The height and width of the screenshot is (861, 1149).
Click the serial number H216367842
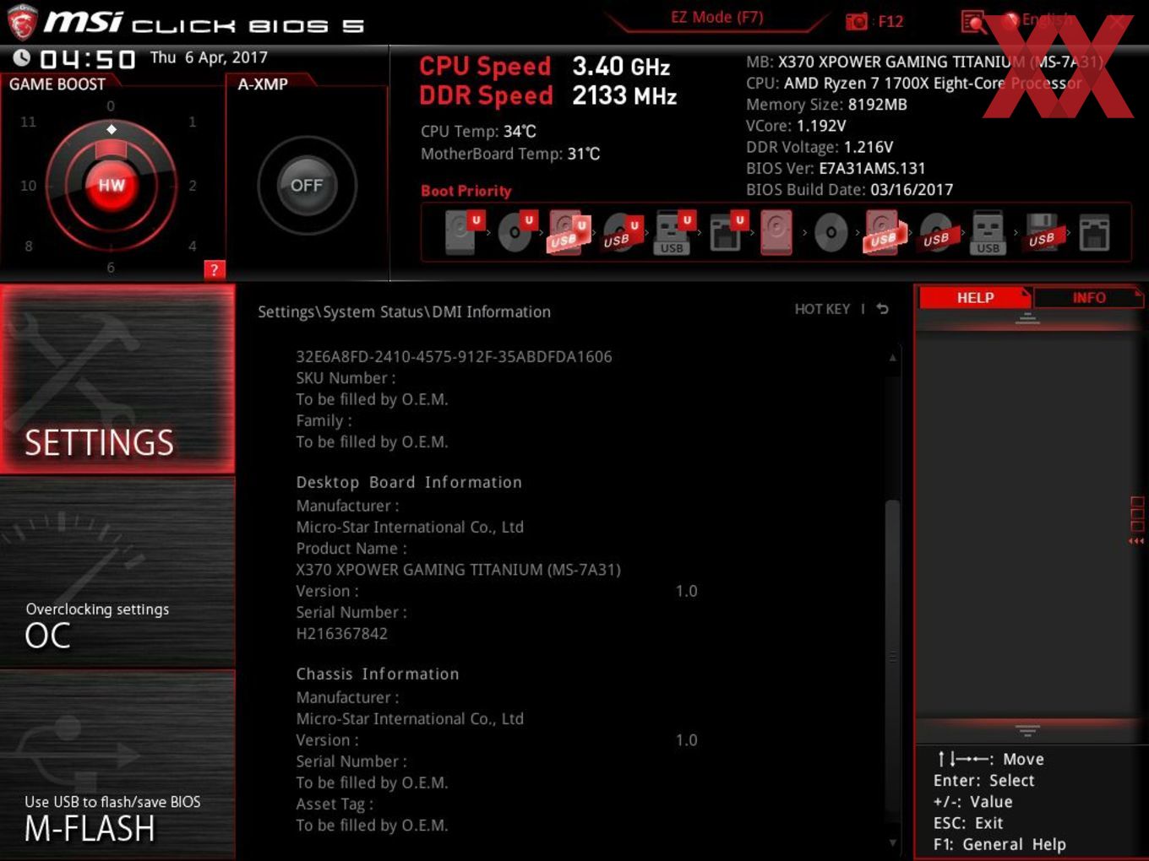coord(341,633)
